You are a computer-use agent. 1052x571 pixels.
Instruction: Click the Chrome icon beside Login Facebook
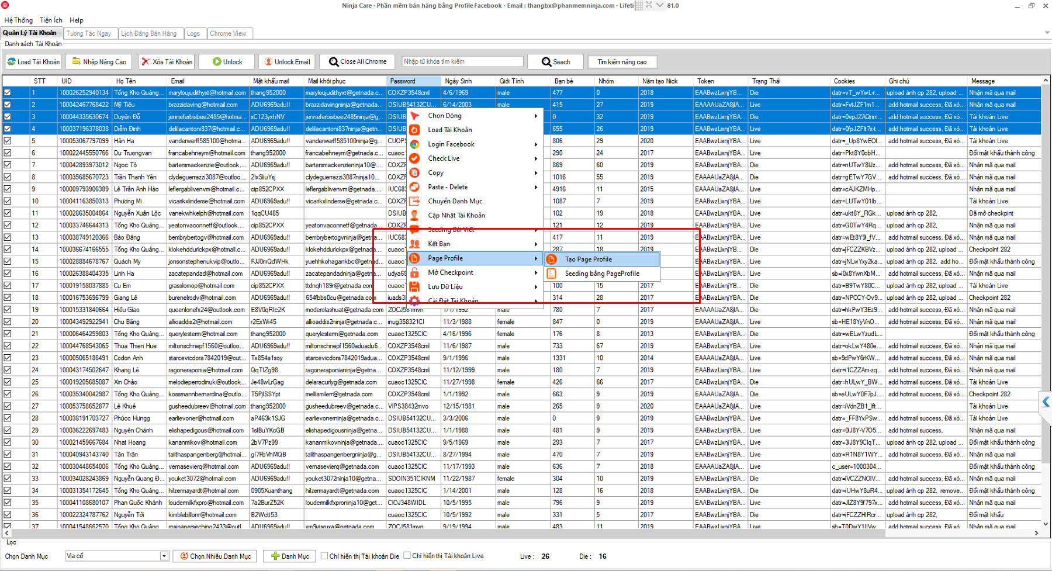414,144
